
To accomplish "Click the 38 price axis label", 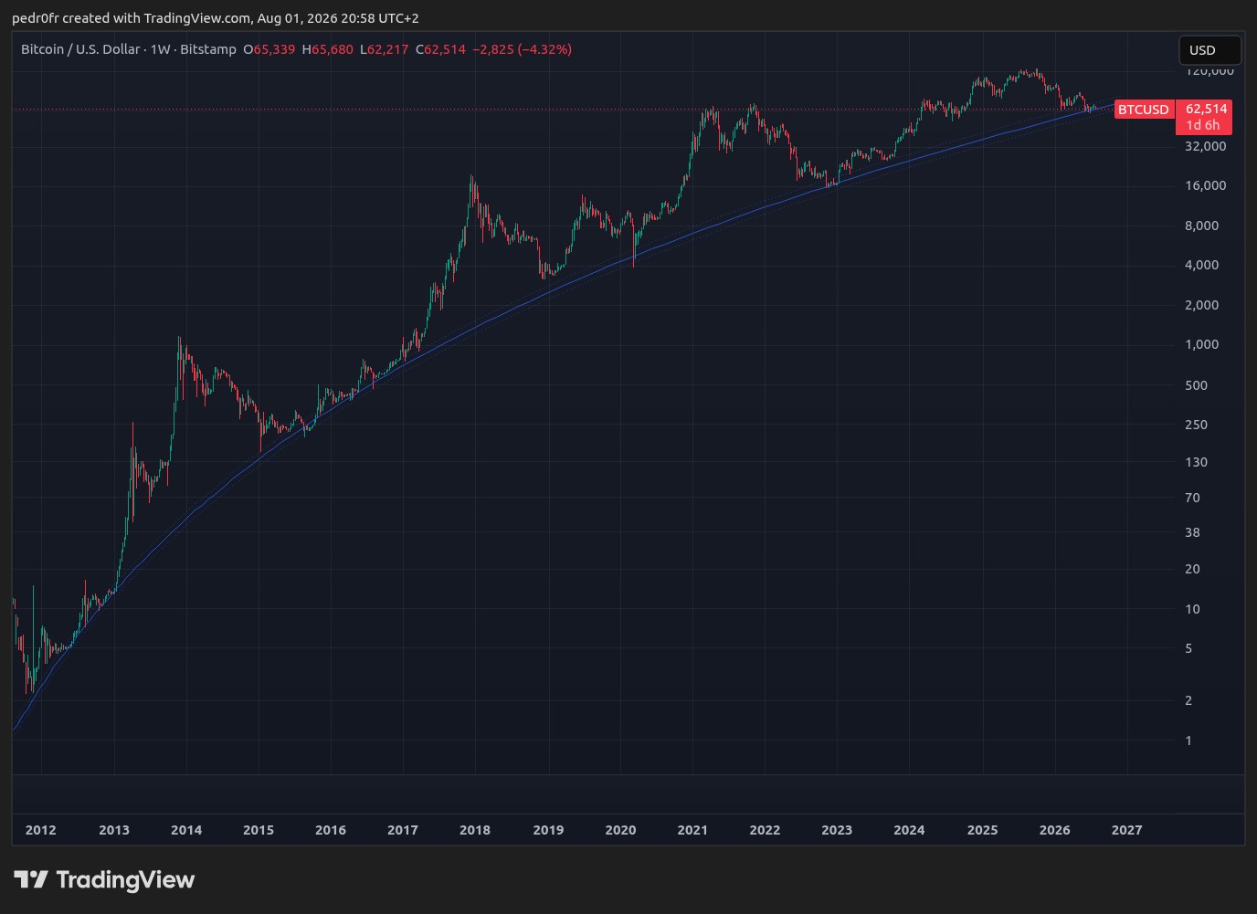I will click(x=1193, y=532).
